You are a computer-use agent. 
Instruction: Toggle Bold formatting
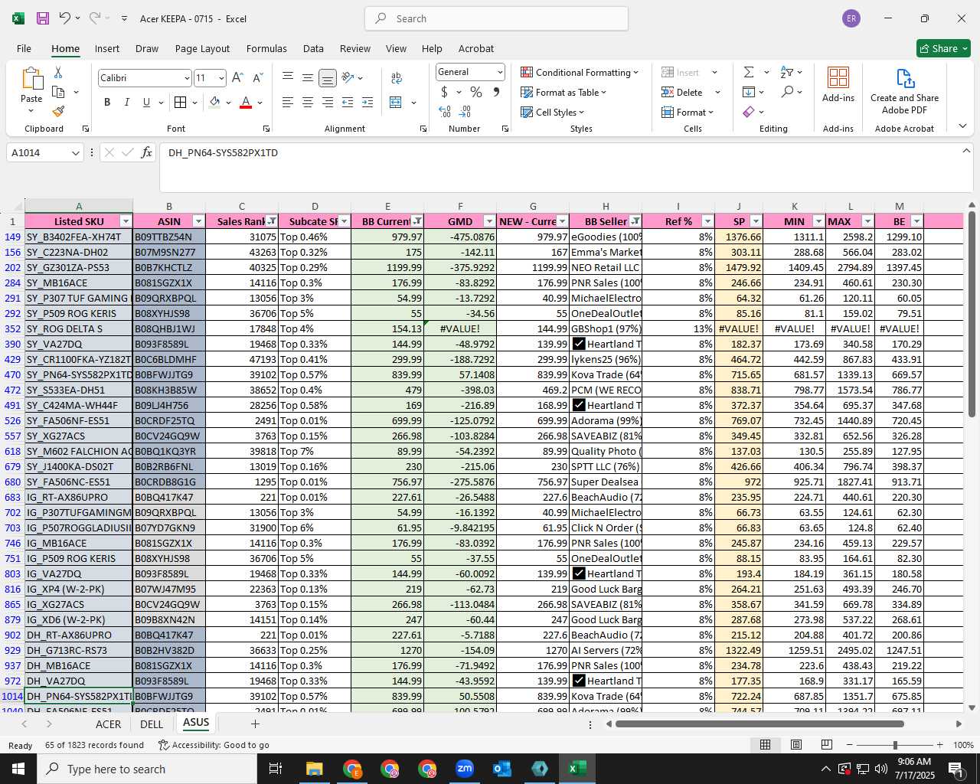click(107, 102)
